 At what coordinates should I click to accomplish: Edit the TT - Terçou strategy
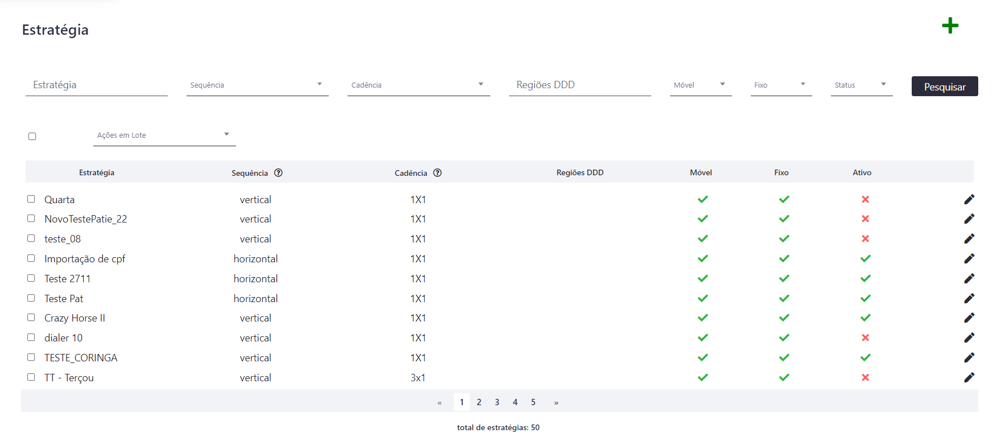[x=969, y=377]
